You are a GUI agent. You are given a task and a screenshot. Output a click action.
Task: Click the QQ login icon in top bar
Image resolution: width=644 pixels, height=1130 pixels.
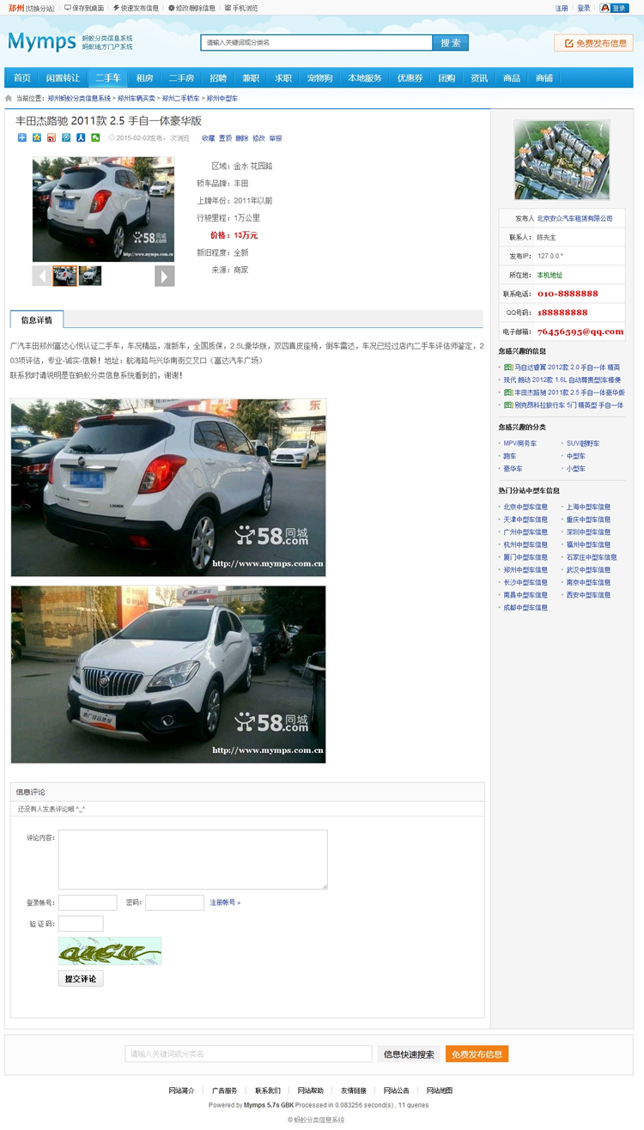[615, 8]
